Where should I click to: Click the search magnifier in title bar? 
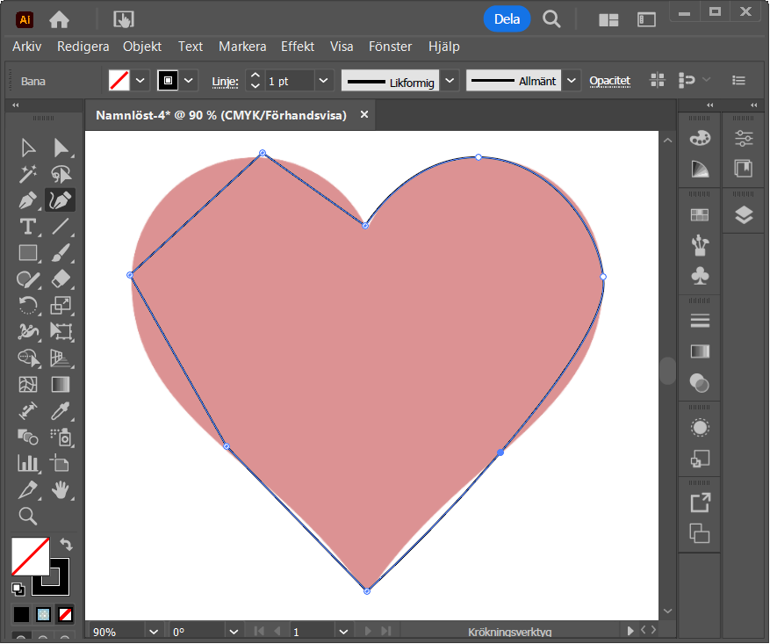[x=551, y=18]
